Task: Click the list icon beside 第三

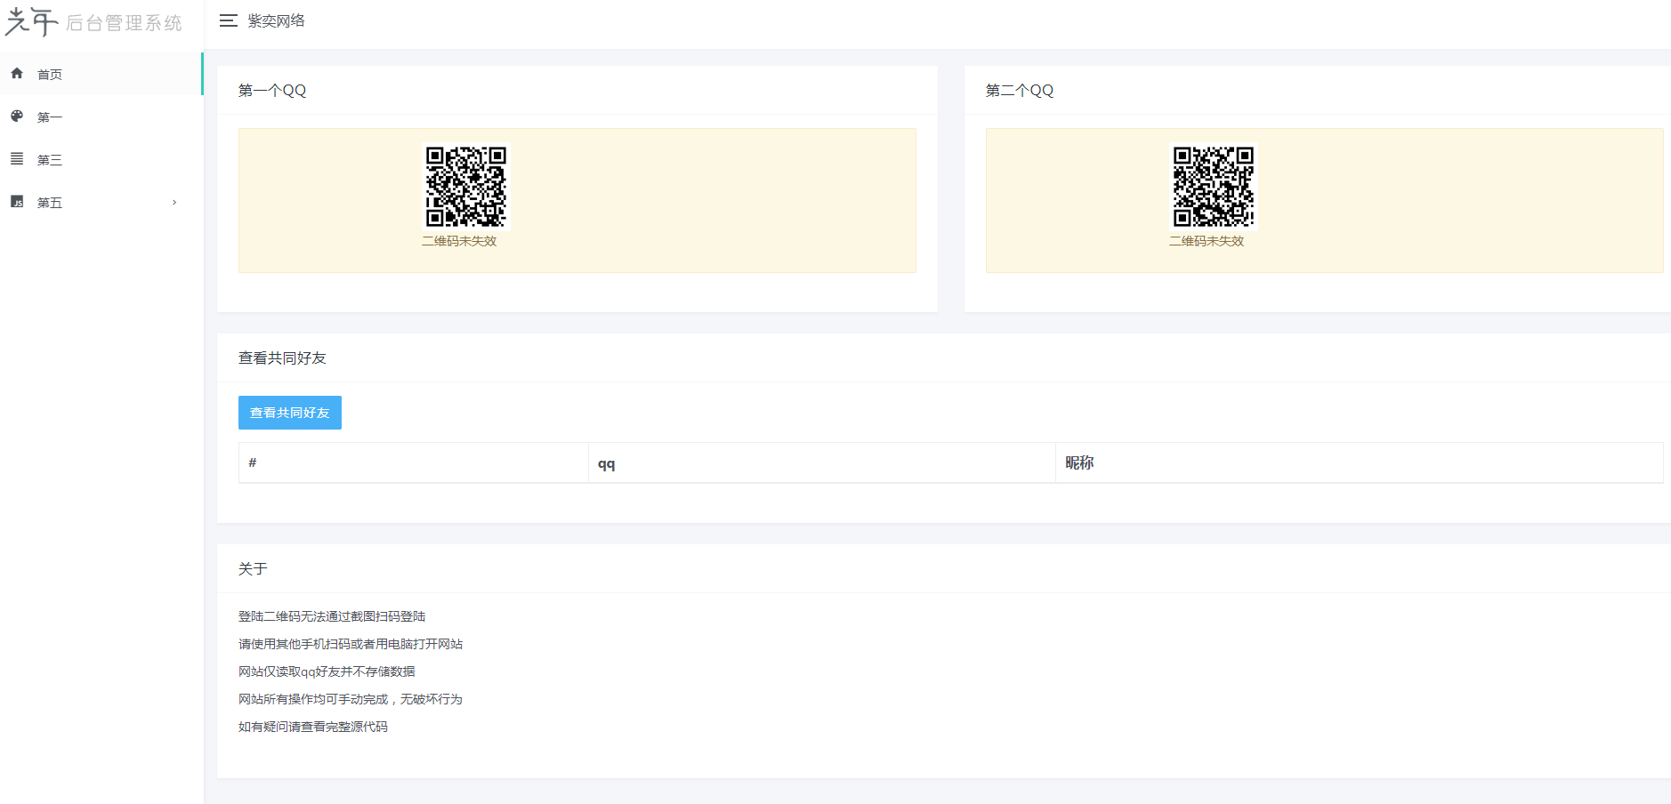Action: (x=17, y=159)
